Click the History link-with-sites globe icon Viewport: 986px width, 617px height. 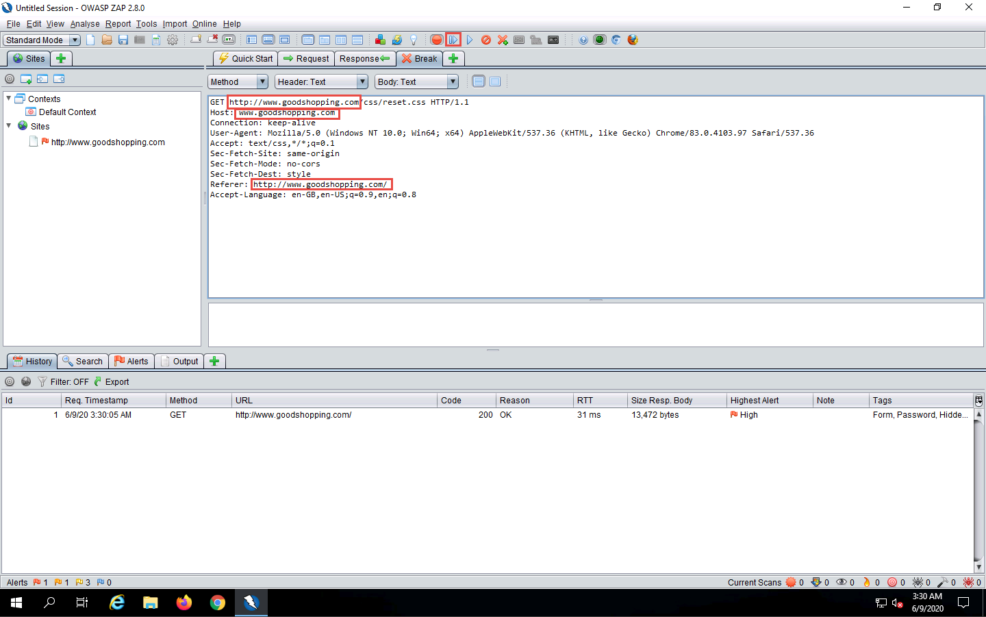[x=26, y=382]
